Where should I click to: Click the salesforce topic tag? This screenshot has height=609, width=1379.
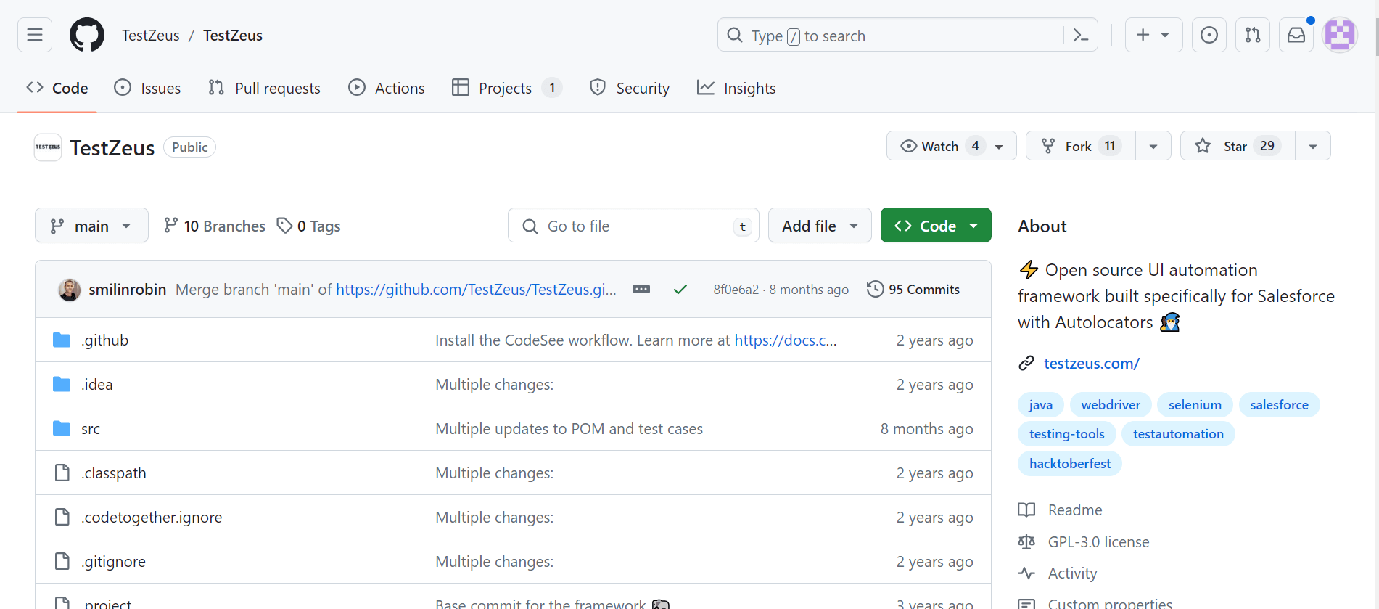(1279, 404)
